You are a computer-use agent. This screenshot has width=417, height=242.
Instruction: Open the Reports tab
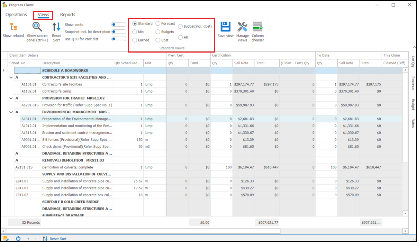[x=68, y=15]
